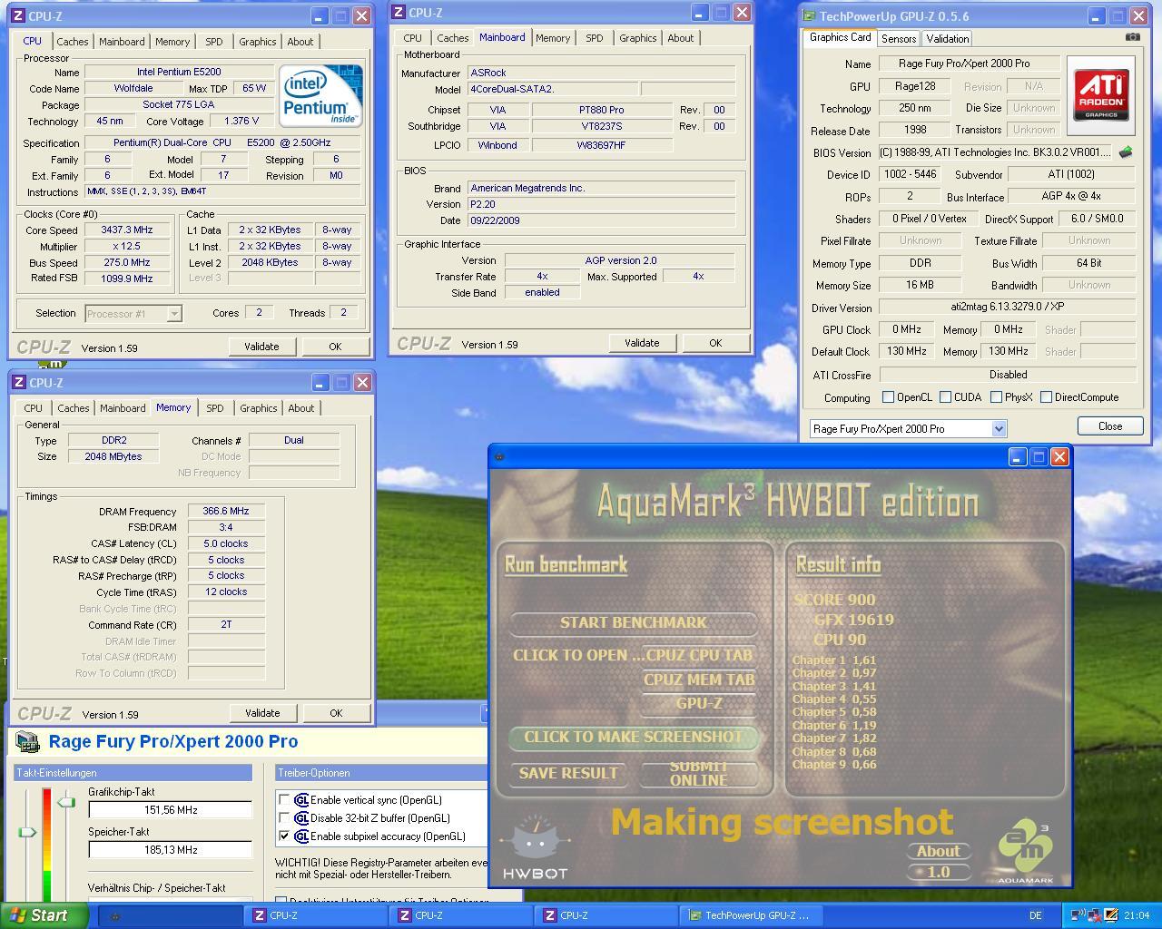Open the Rage Fury Pro card dropdown
The width and height of the screenshot is (1162, 929).
click(999, 429)
